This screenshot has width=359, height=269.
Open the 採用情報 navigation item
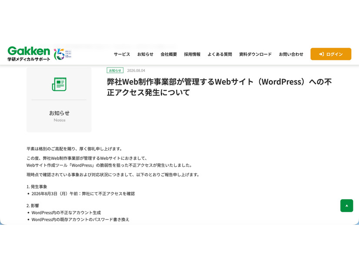click(x=192, y=54)
